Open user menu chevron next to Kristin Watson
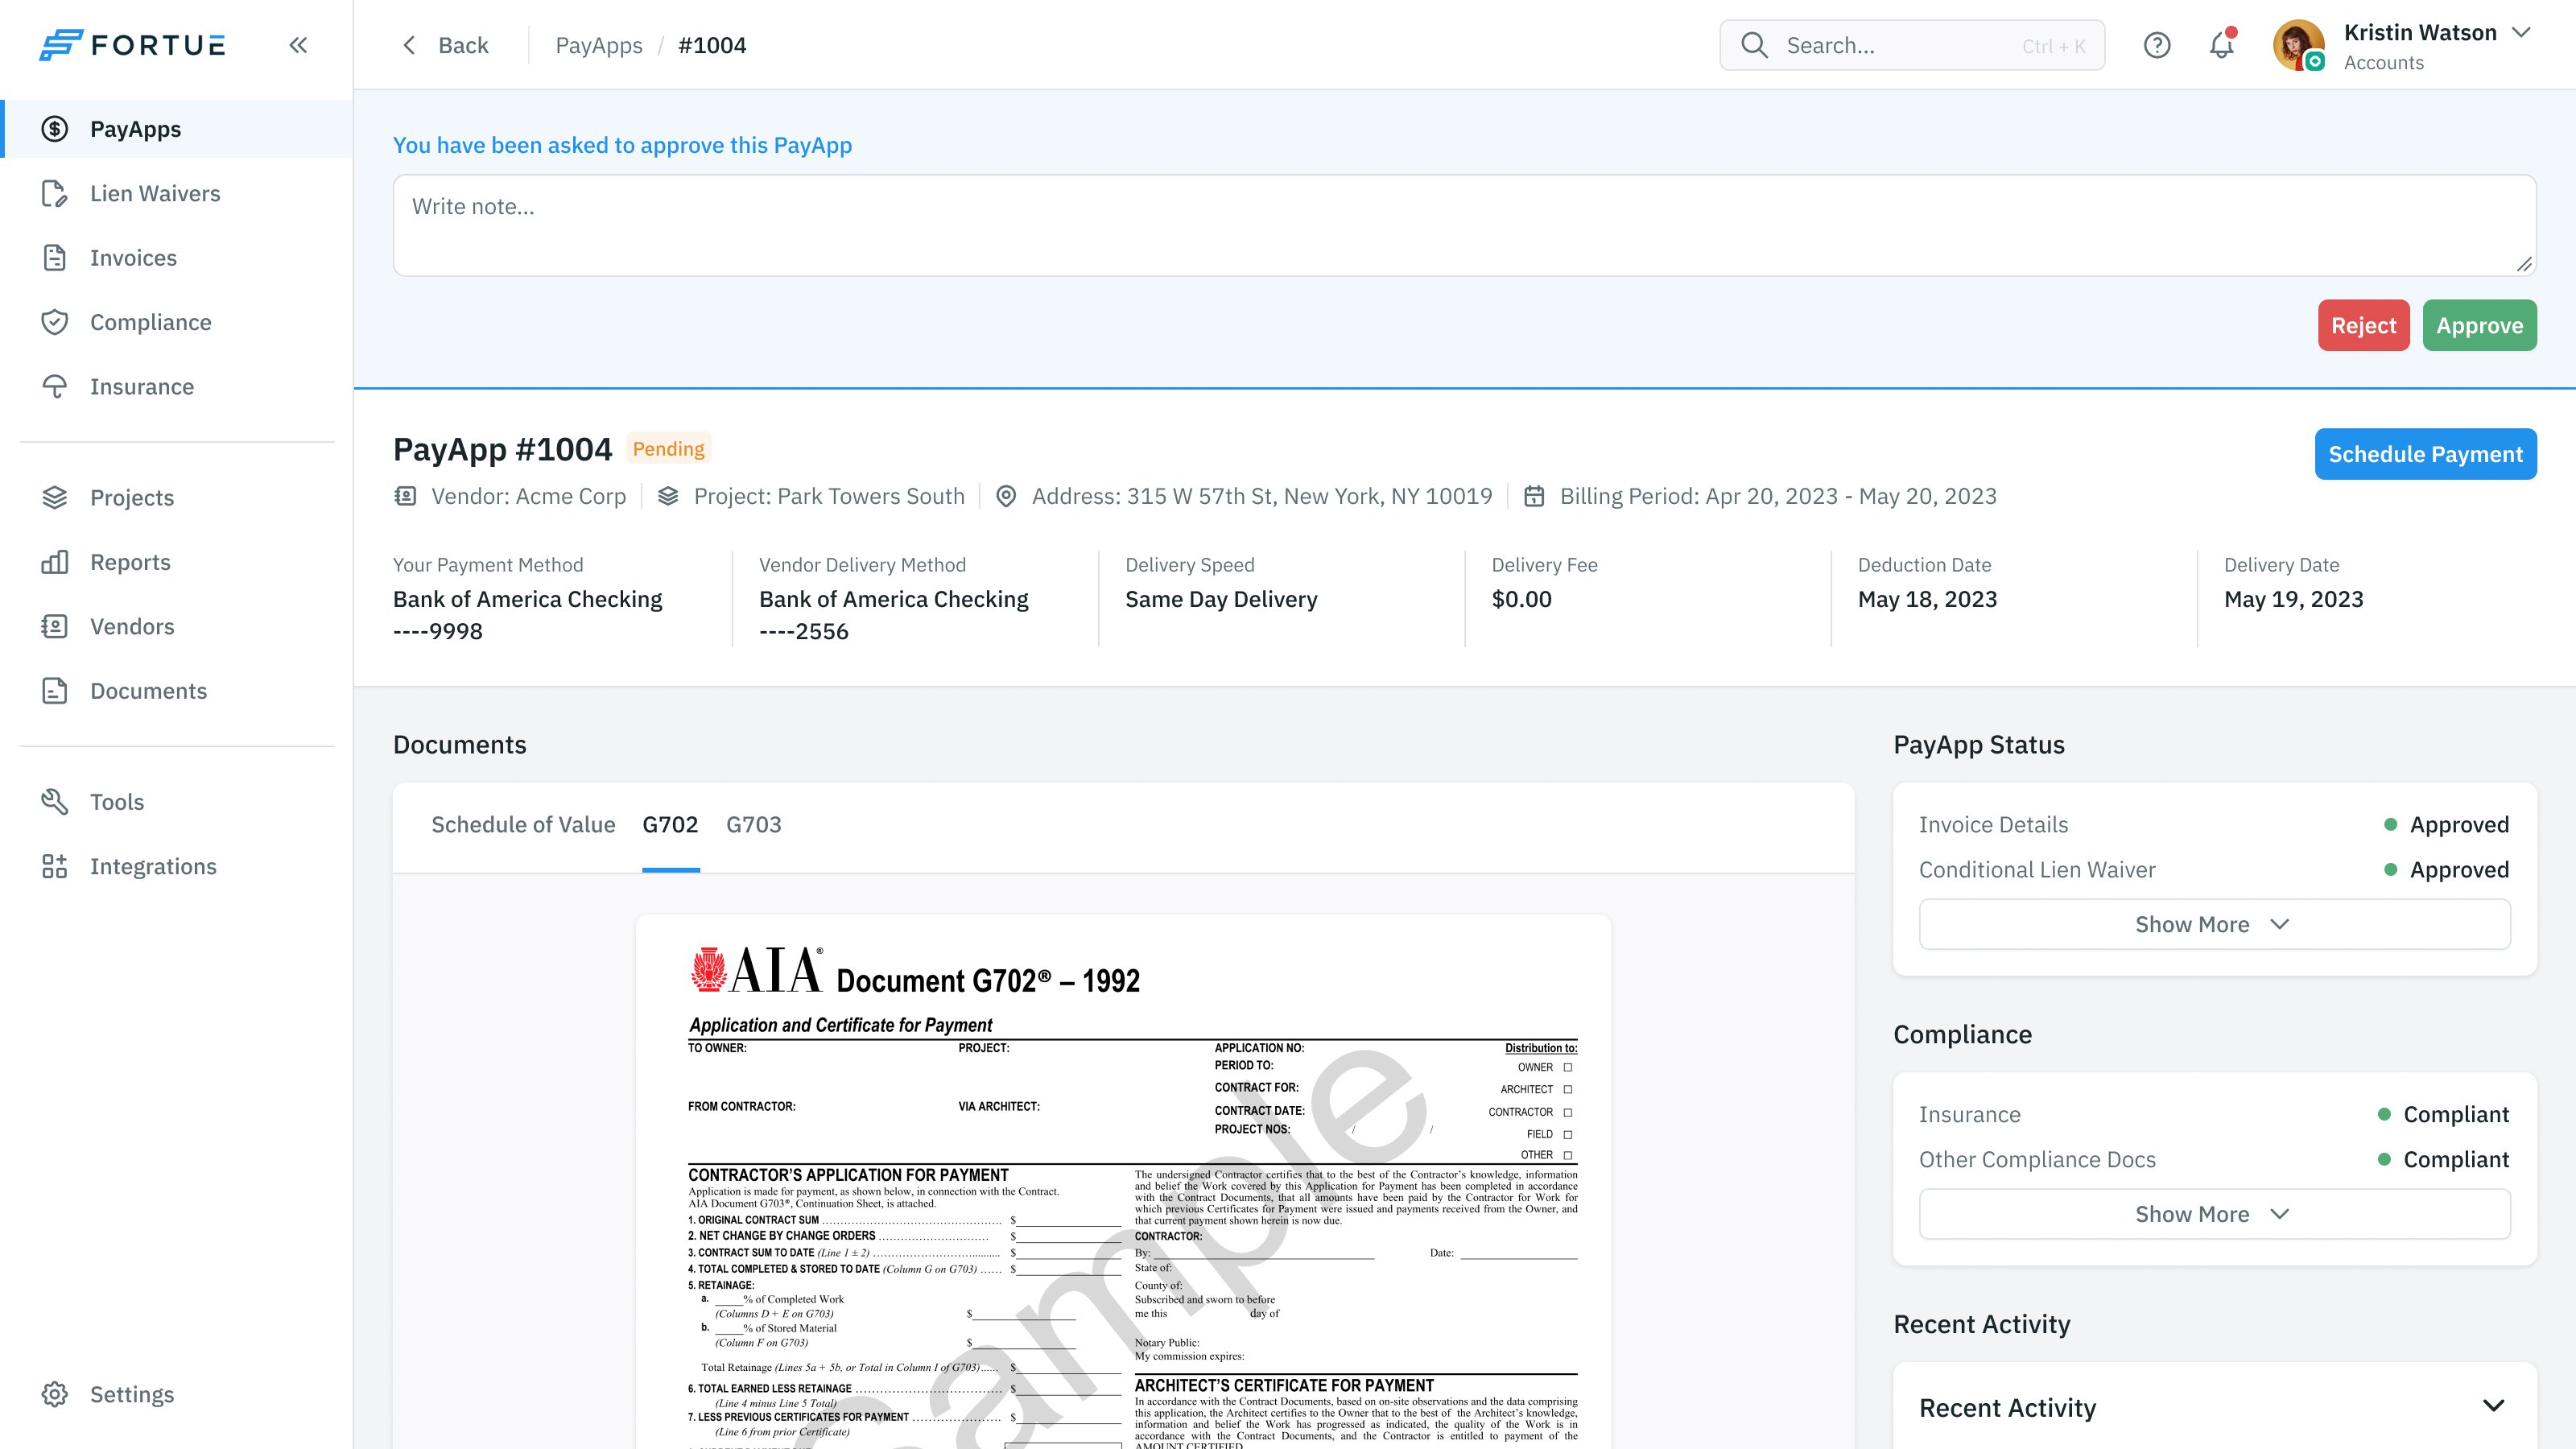 [2521, 33]
